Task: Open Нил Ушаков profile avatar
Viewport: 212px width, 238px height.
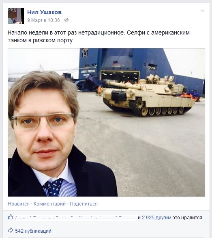Action: pos(16,16)
